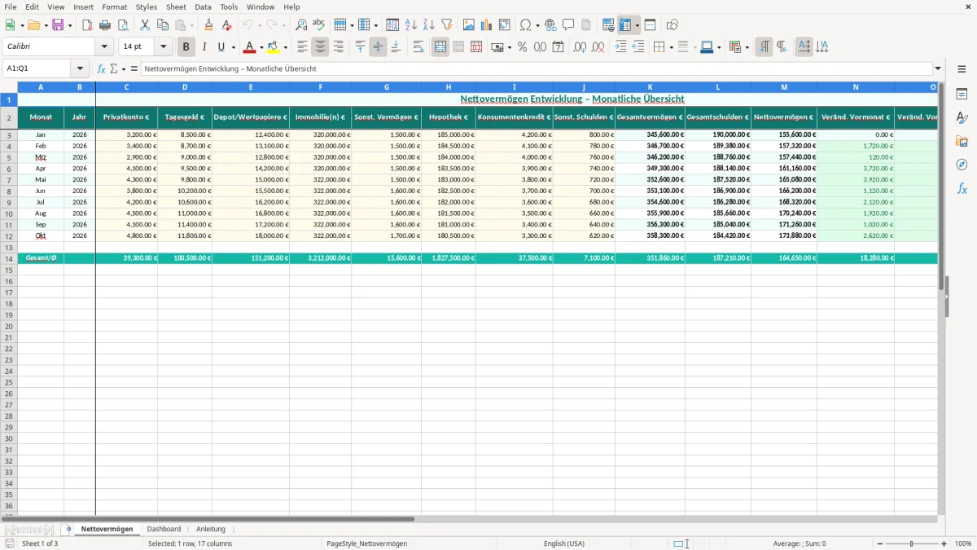This screenshot has width=977, height=550.
Task: Insert a pivot table
Action: pos(505,25)
